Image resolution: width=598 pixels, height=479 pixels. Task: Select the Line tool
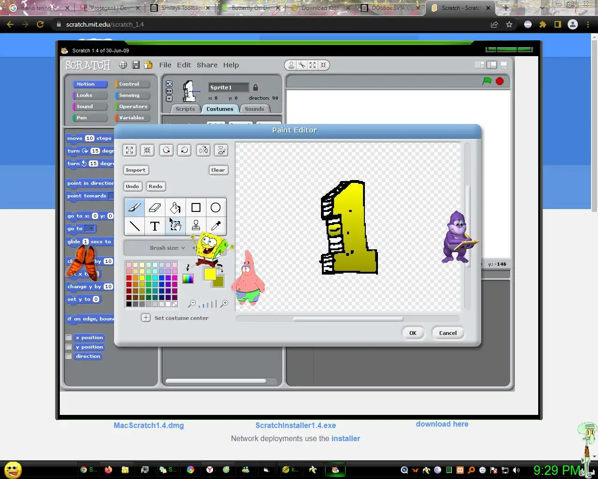135,226
